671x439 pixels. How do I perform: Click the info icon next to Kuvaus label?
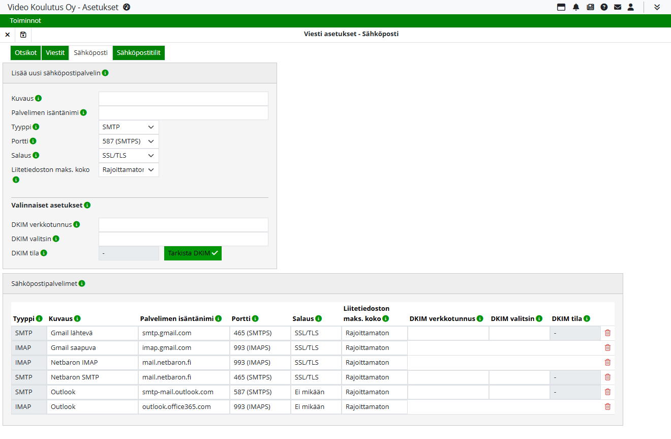[38, 98]
